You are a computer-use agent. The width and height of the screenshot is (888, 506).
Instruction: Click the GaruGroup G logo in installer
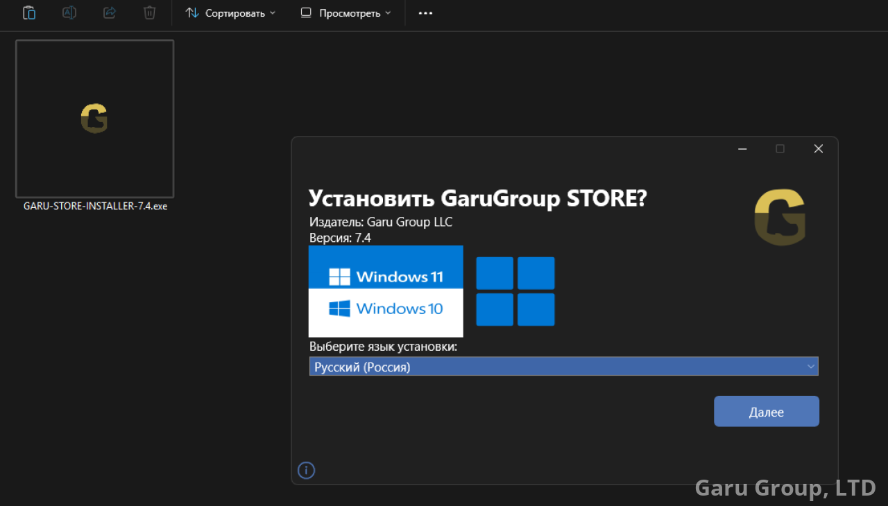pyautogui.click(x=780, y=218)
